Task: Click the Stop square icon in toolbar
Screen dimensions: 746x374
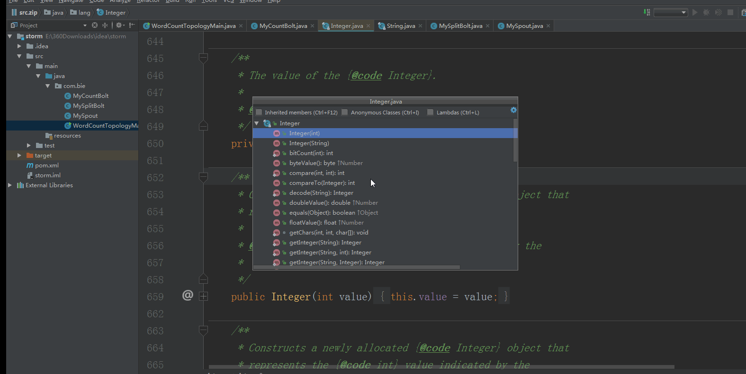Action: 730,12
